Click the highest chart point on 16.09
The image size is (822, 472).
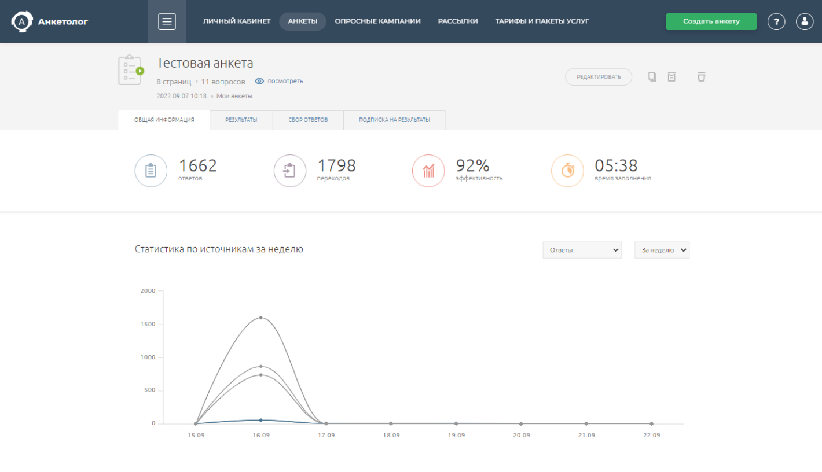(261, 318)
